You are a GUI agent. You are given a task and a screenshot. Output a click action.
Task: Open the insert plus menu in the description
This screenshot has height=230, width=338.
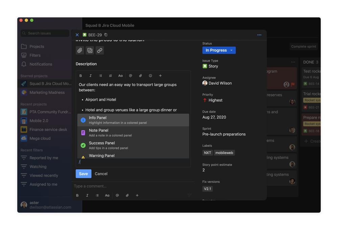click(160, 76)
